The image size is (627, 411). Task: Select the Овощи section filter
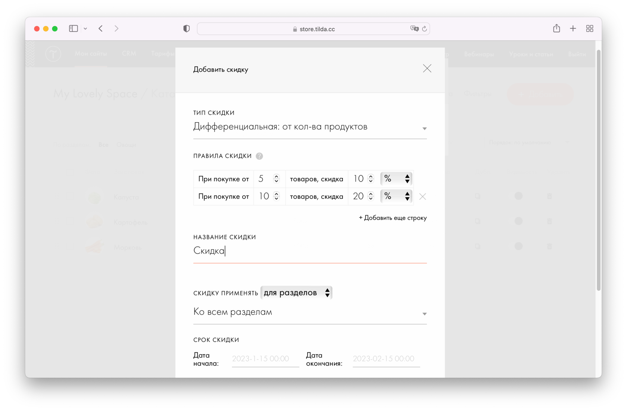pyautogui.click(x=126, y=145)
